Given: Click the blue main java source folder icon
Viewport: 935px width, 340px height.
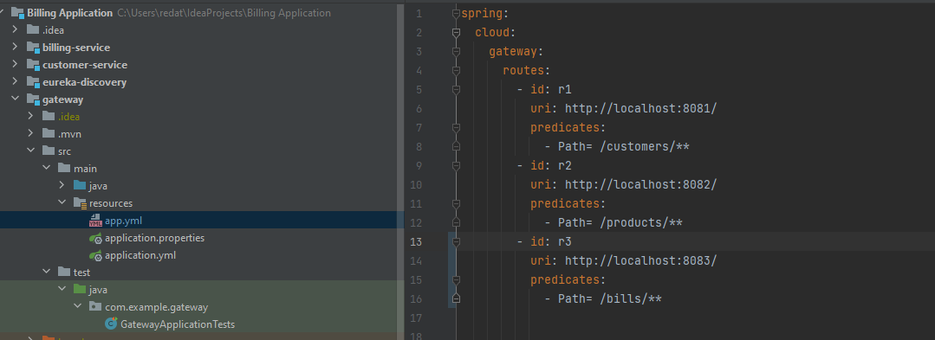Looking at the screenshot, I should 80,186.
